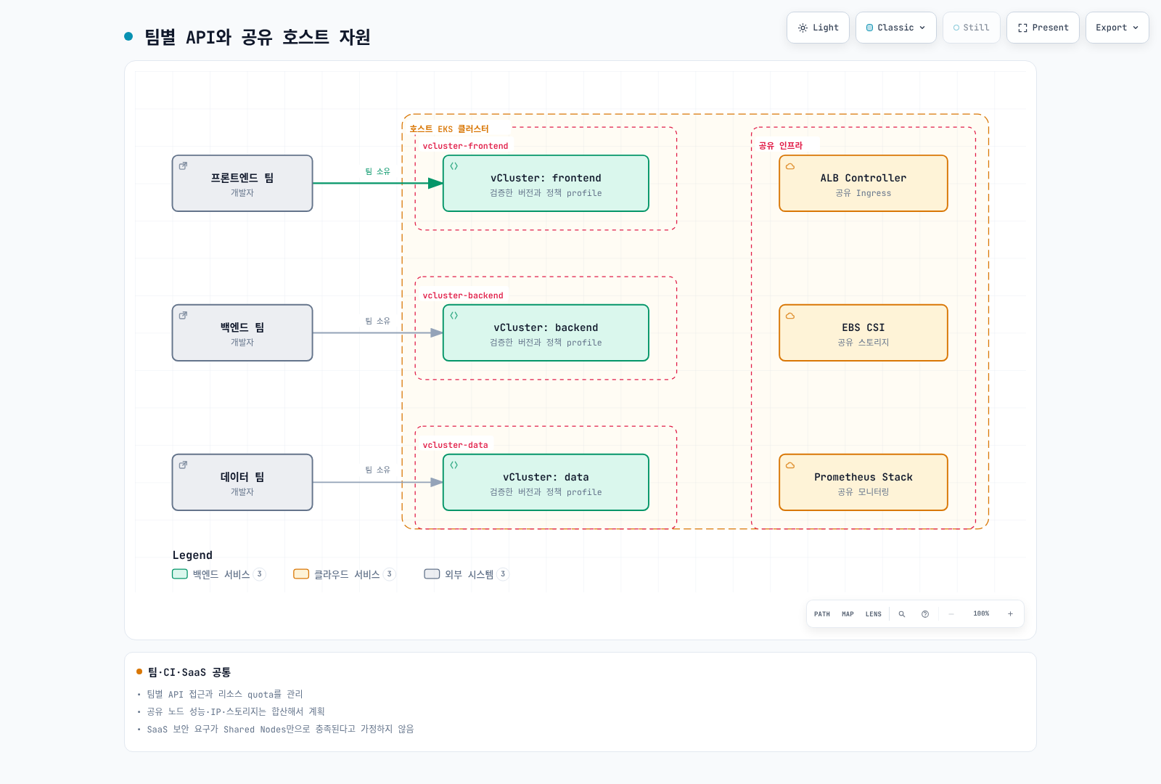Select the vcluster-backend group label

coord(463,295)
